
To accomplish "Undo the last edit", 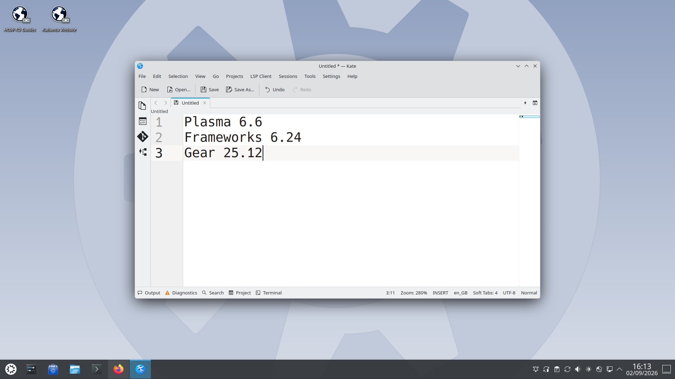I will click(x=275, y=89).
